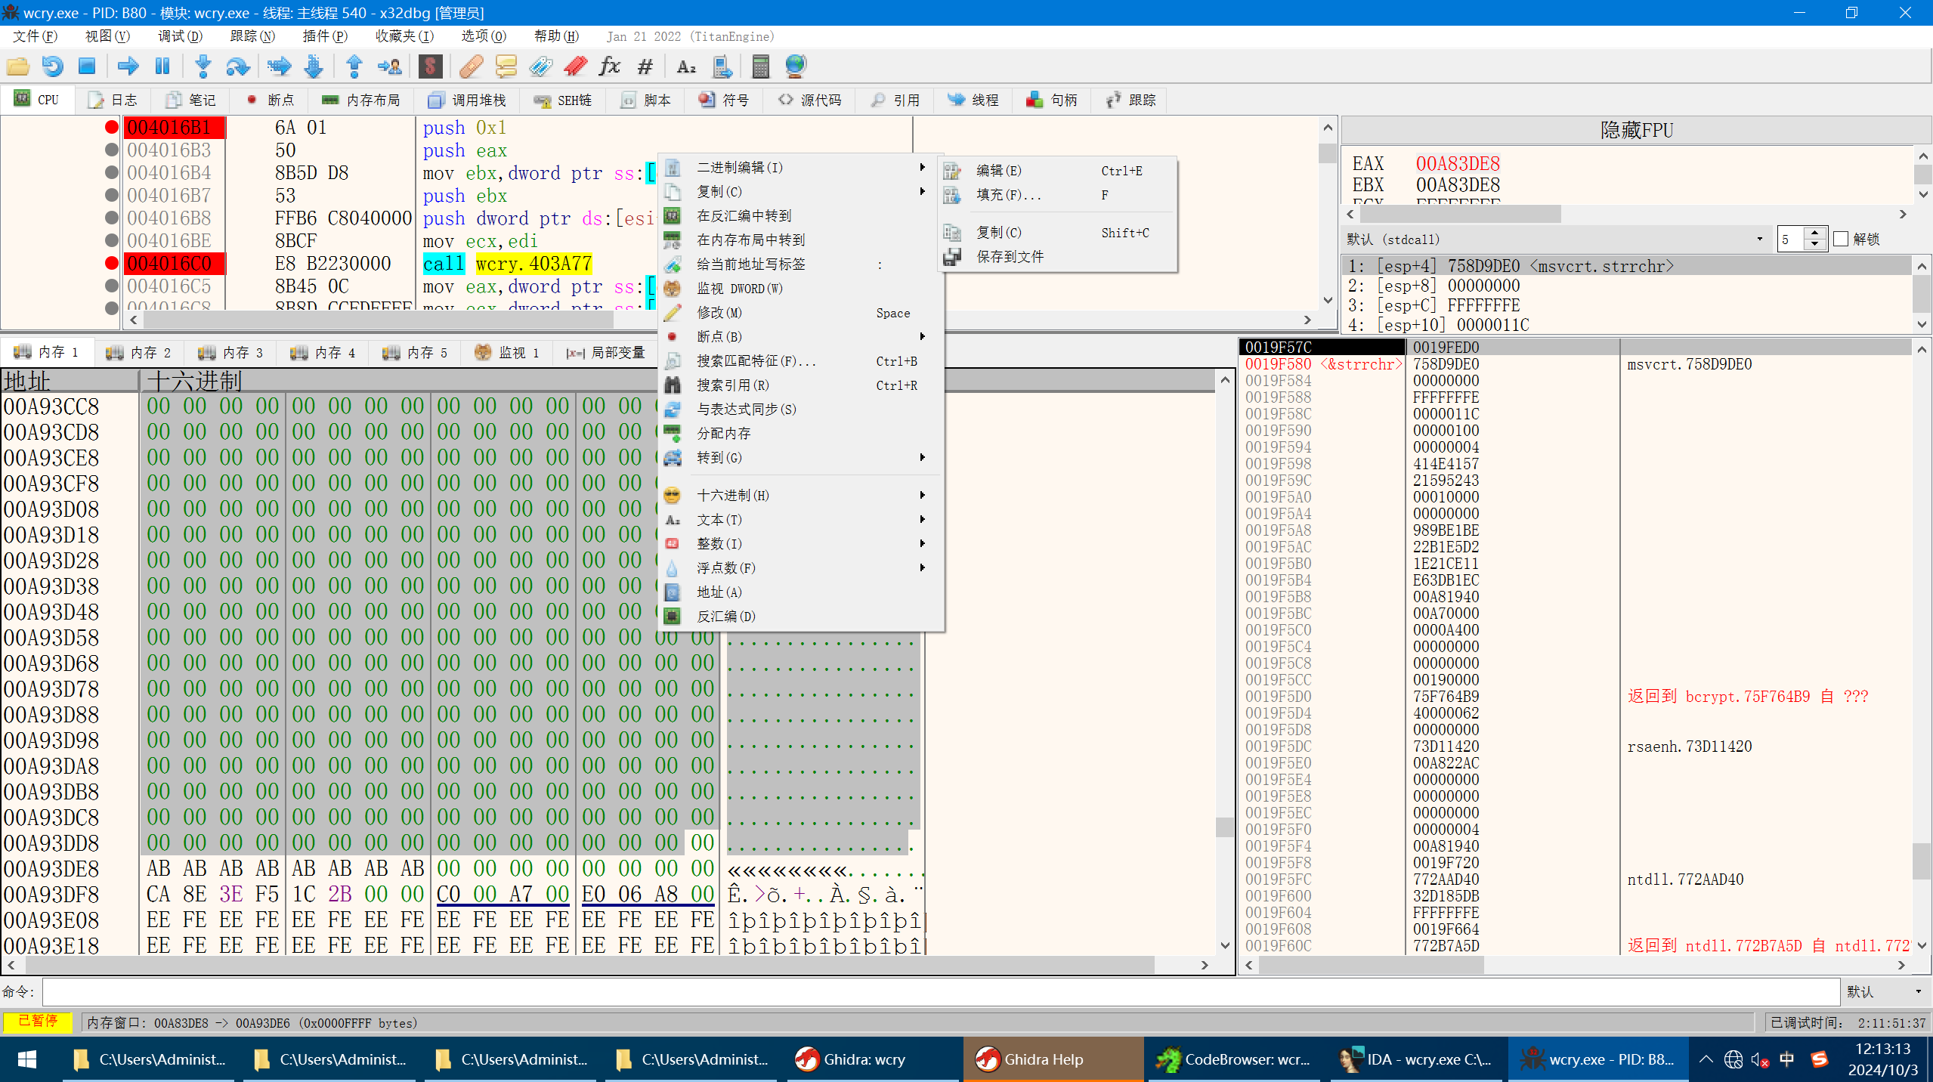Click the fx preferences toolbar icon
The image size is (1933, 1082).
(x=608, y=66)
